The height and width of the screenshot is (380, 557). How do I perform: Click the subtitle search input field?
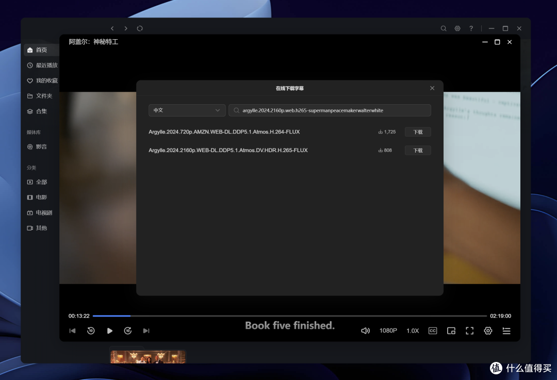click(330, 110)
